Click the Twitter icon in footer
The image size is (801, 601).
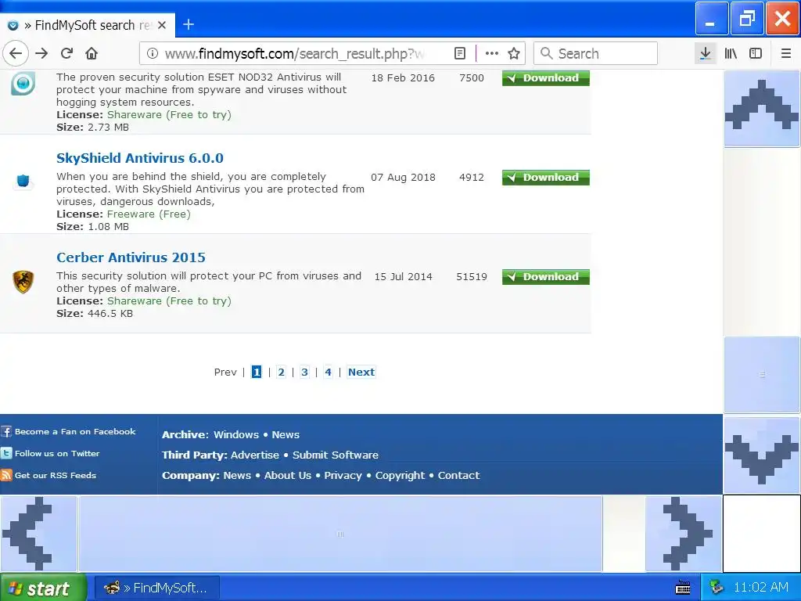[x=6, y=453]
